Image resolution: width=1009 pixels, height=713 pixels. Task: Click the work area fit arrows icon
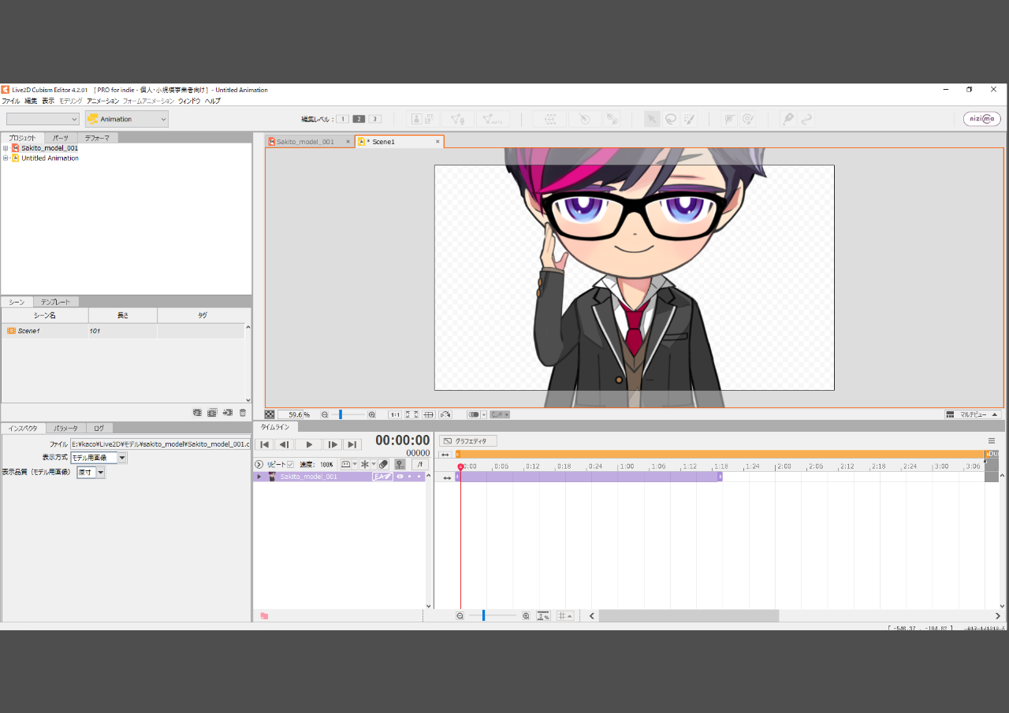445,455
